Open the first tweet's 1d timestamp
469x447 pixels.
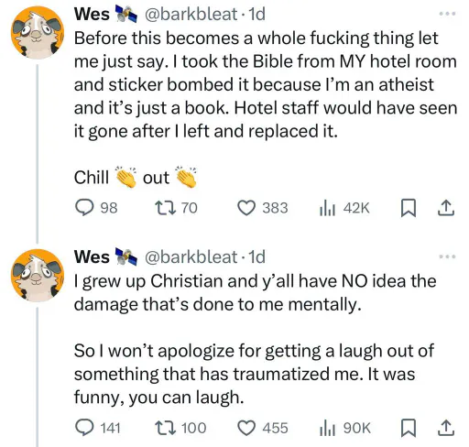coord(256,14)
